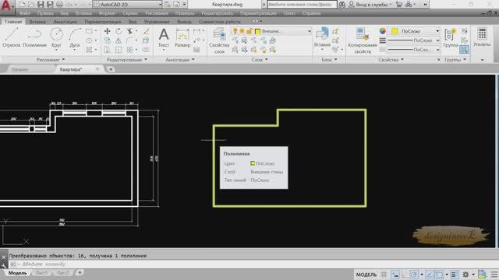The image size is (499, 280).
Task: Expand the Слои panel
Action: click(x=260, y=59)
